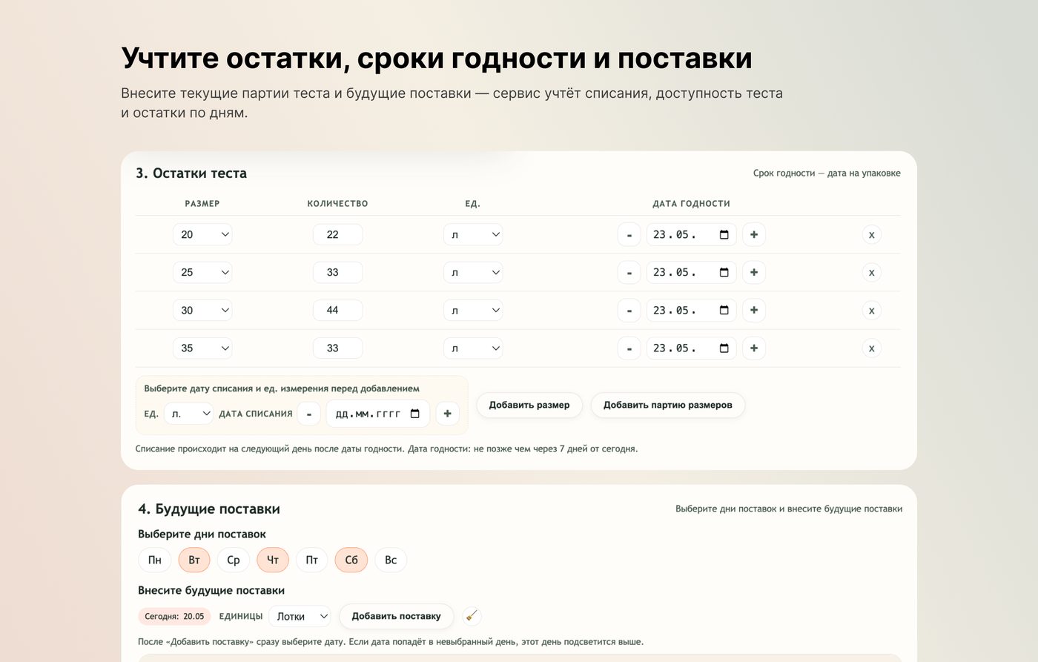Click quantity field with value 44
The height and width of the screenshot is (662, 1038).
click(338, 311)
